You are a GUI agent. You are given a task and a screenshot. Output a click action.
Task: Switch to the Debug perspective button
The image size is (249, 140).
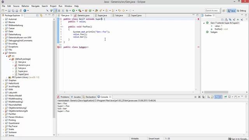(x=242, y=10)
